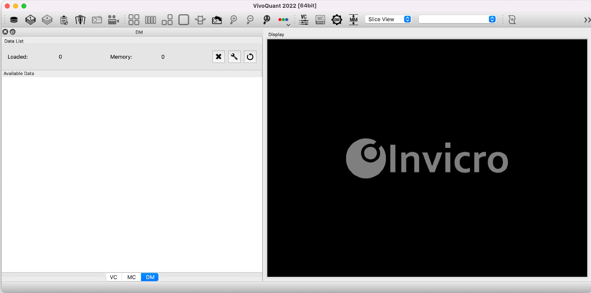
Task: Switch to the MC tab
Action: pyautogui.click(x=131, y=277)
